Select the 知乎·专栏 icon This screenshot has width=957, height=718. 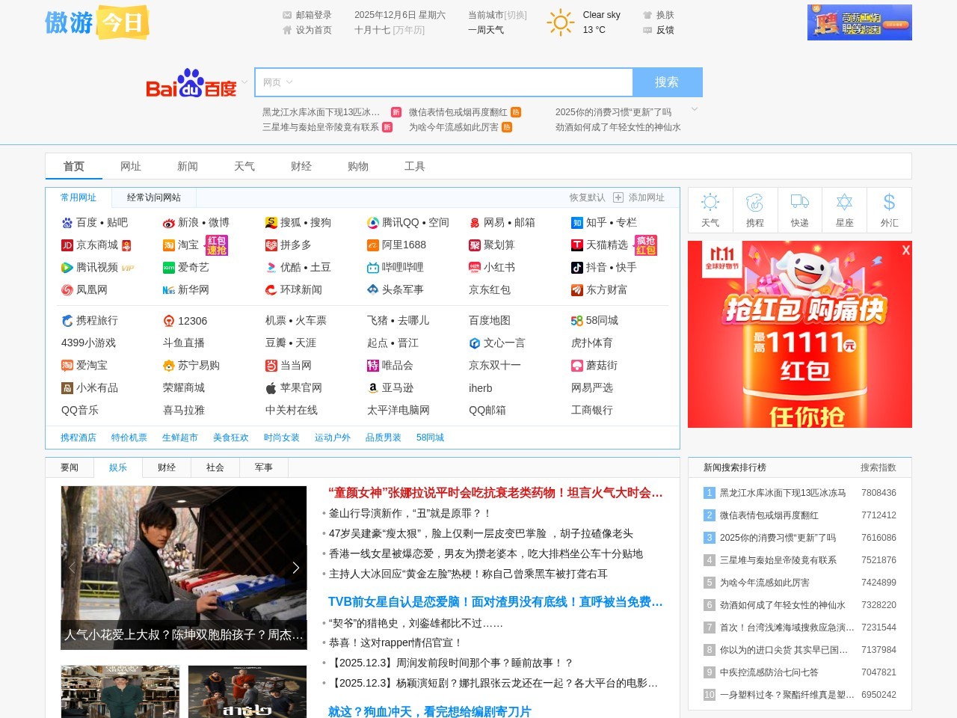(576, 222)
